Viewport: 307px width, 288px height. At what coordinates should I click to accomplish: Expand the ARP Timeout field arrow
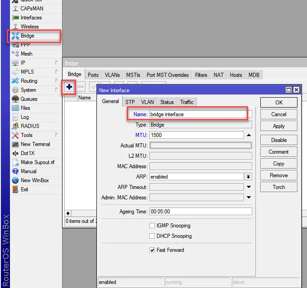[x=249, y=187]
